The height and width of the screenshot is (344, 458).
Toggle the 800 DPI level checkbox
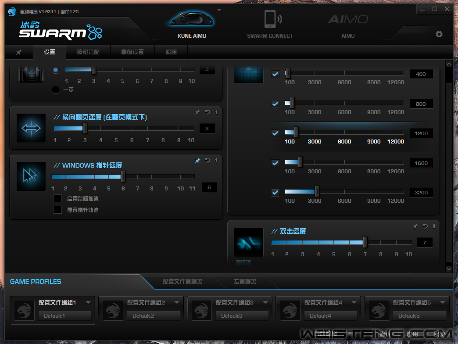tap(275, 104)
